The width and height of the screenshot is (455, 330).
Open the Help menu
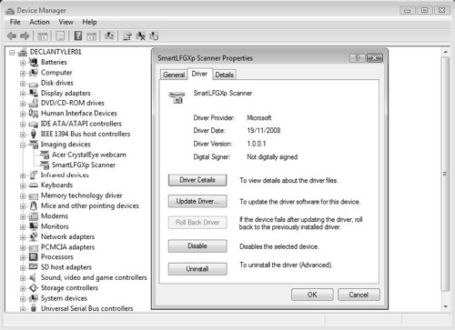point(89,22)
